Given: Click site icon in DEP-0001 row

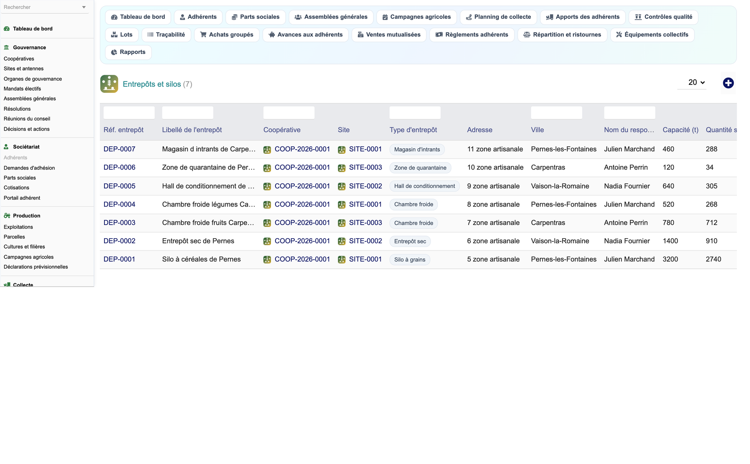Looking at the screenshot, I should (x=341, y=260).
